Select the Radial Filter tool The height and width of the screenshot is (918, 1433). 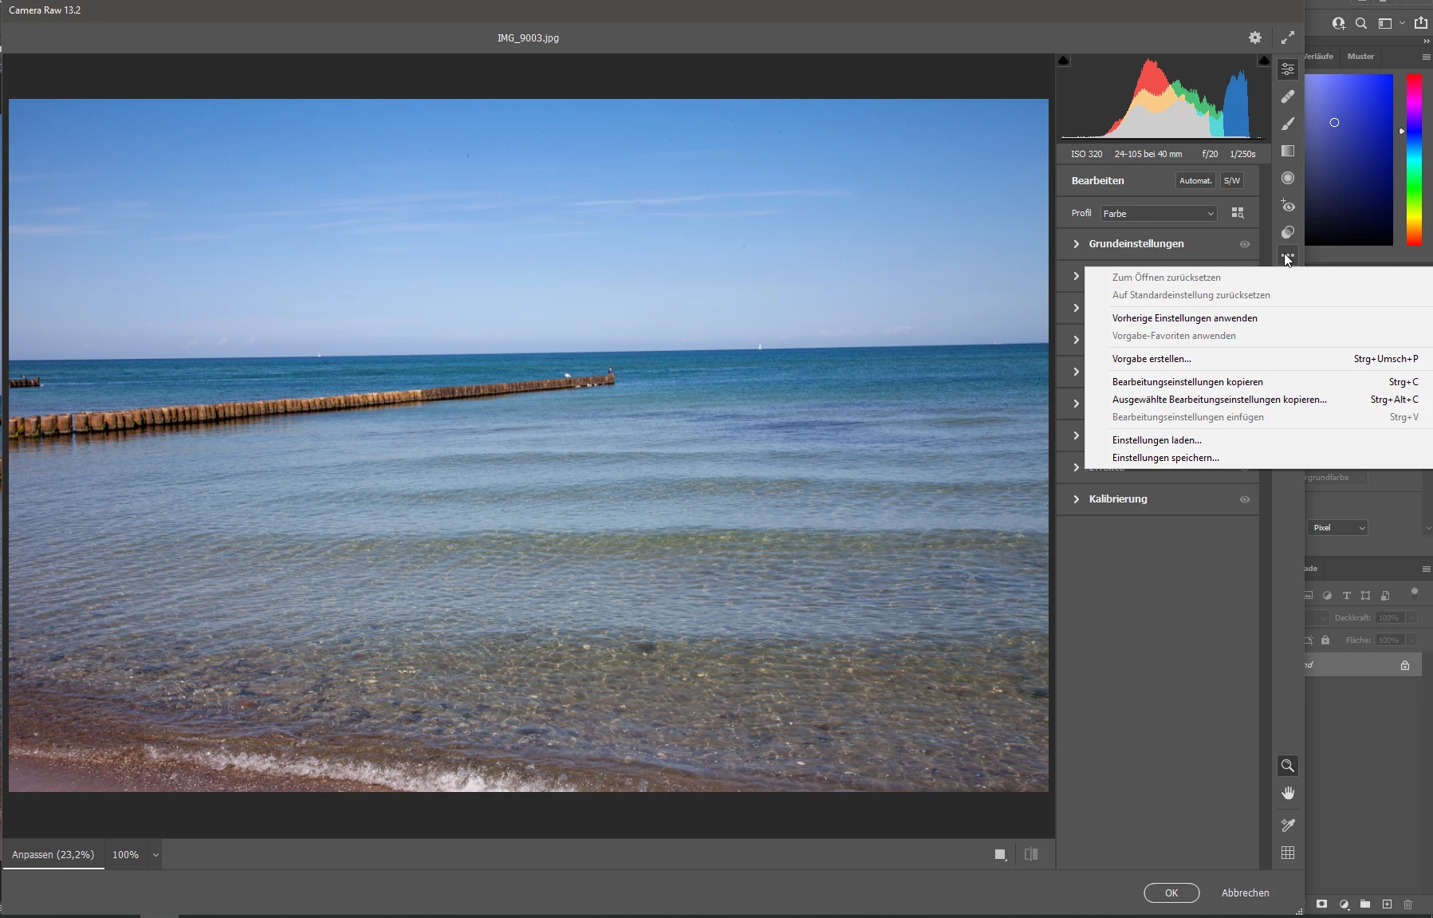pos(1288,178)
